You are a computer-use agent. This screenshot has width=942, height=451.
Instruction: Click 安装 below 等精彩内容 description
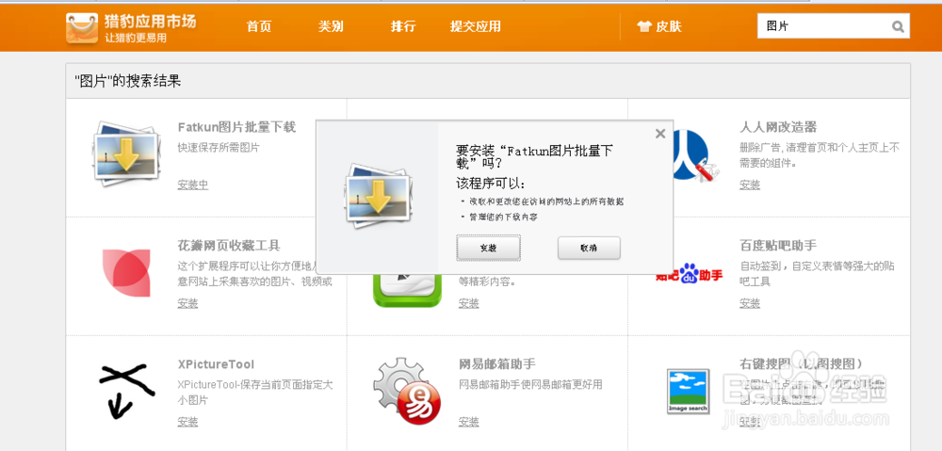(468, 304)
